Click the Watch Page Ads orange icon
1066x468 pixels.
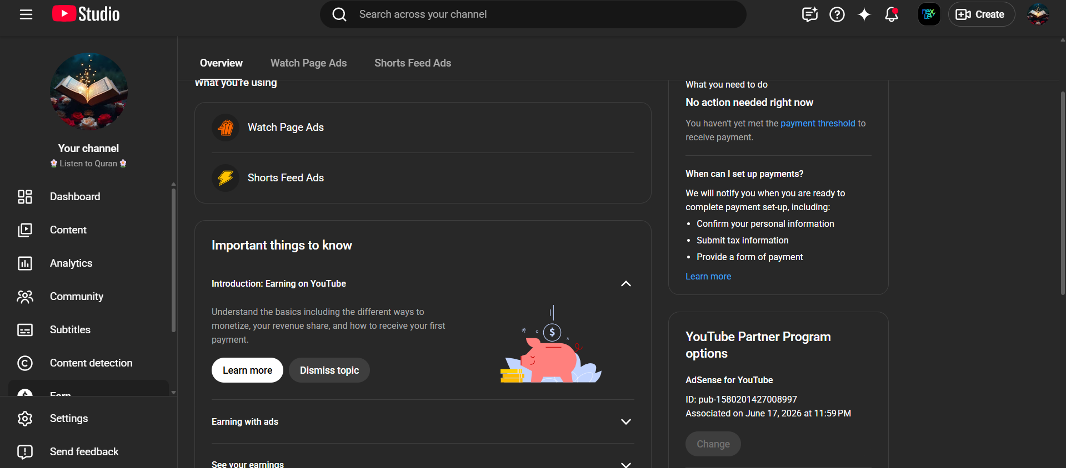tap(226, 128)
